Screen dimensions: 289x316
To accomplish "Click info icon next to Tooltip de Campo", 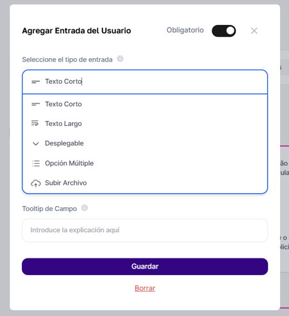I will (x=85, y=208).
